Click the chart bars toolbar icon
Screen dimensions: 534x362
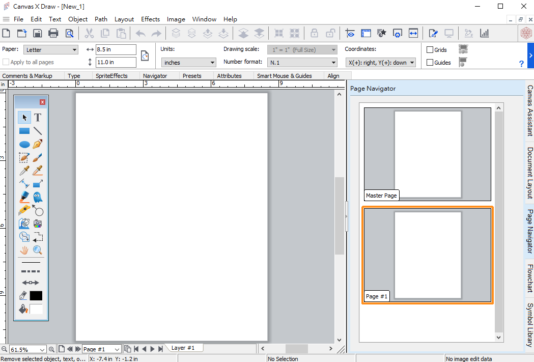click(x=484, y=34)
